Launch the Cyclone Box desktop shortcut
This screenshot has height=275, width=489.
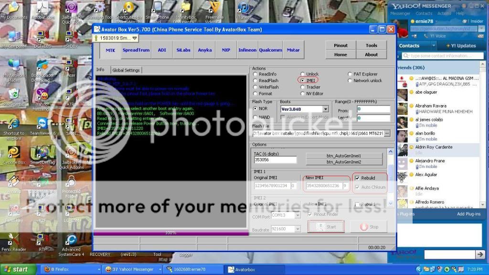(x=14, y=153)
